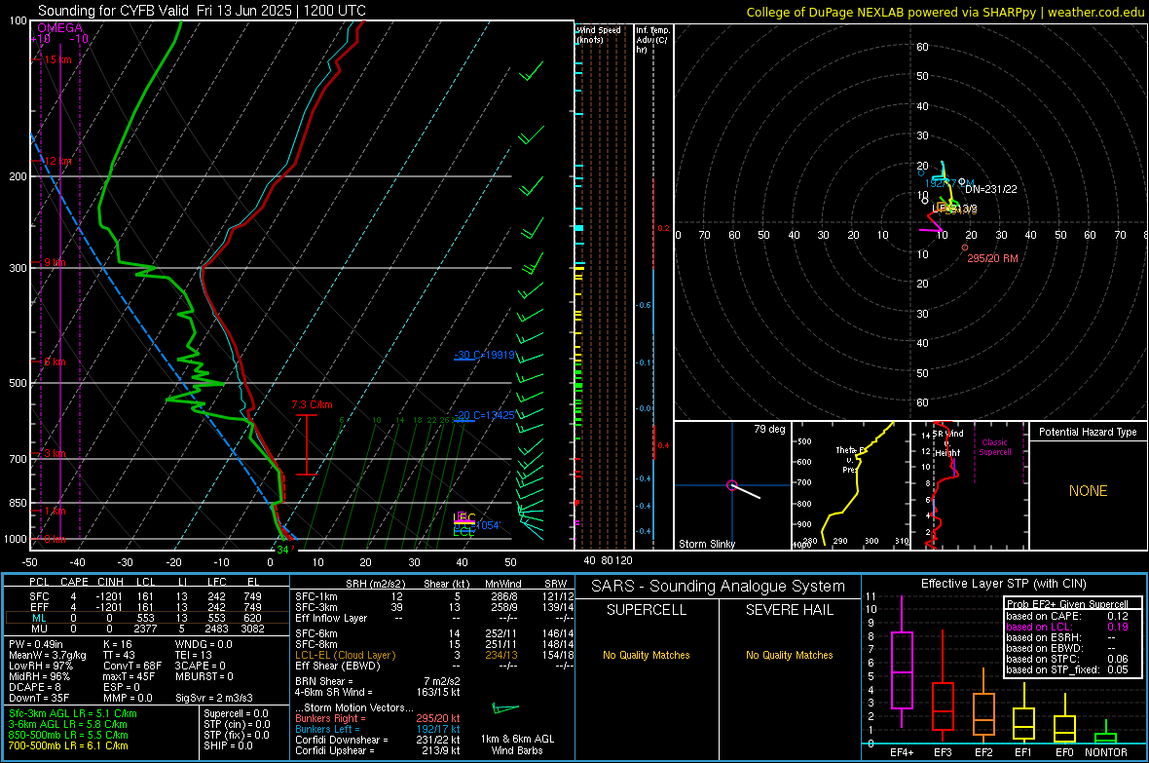Click the 6 km height marker

click(55, 362)
